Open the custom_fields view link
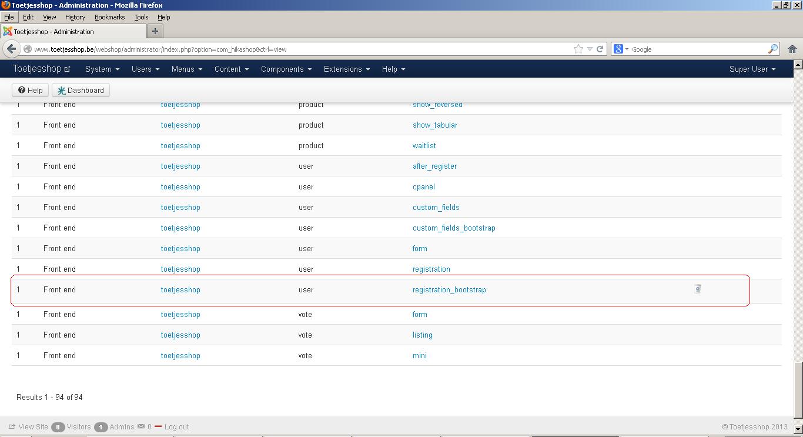803x437 pixels. point(436,207)
